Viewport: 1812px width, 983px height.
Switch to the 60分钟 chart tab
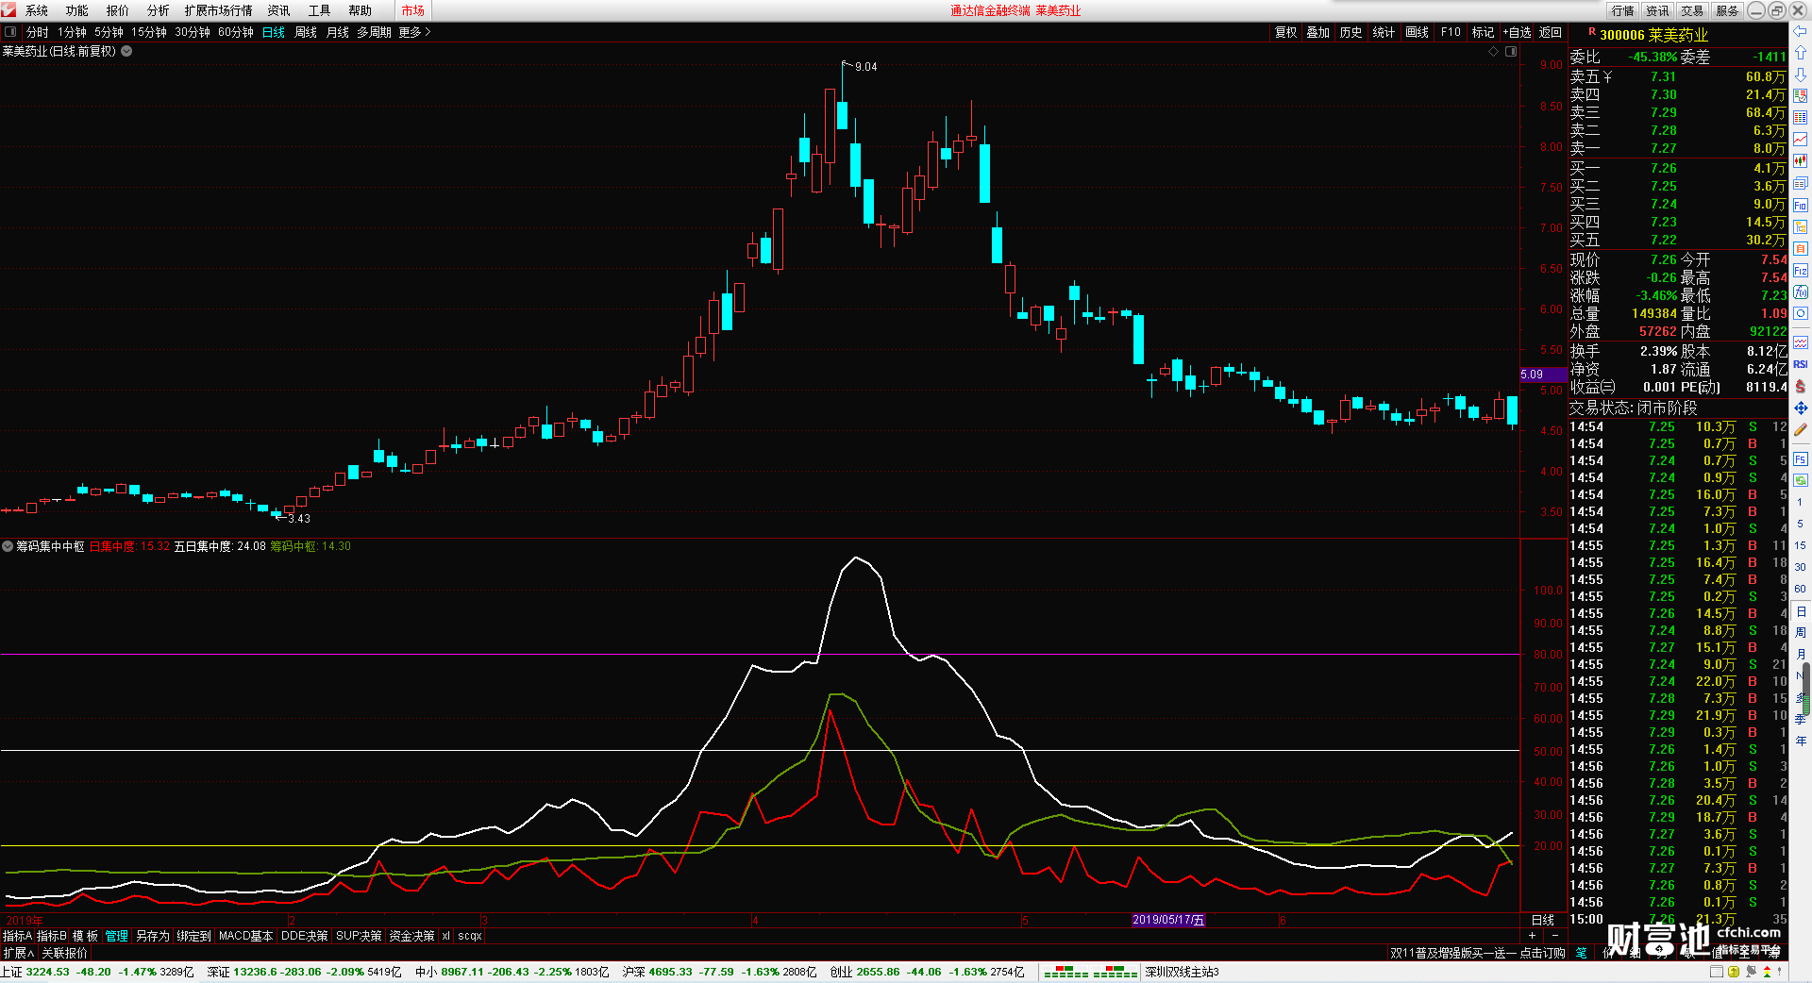(236, 32)
